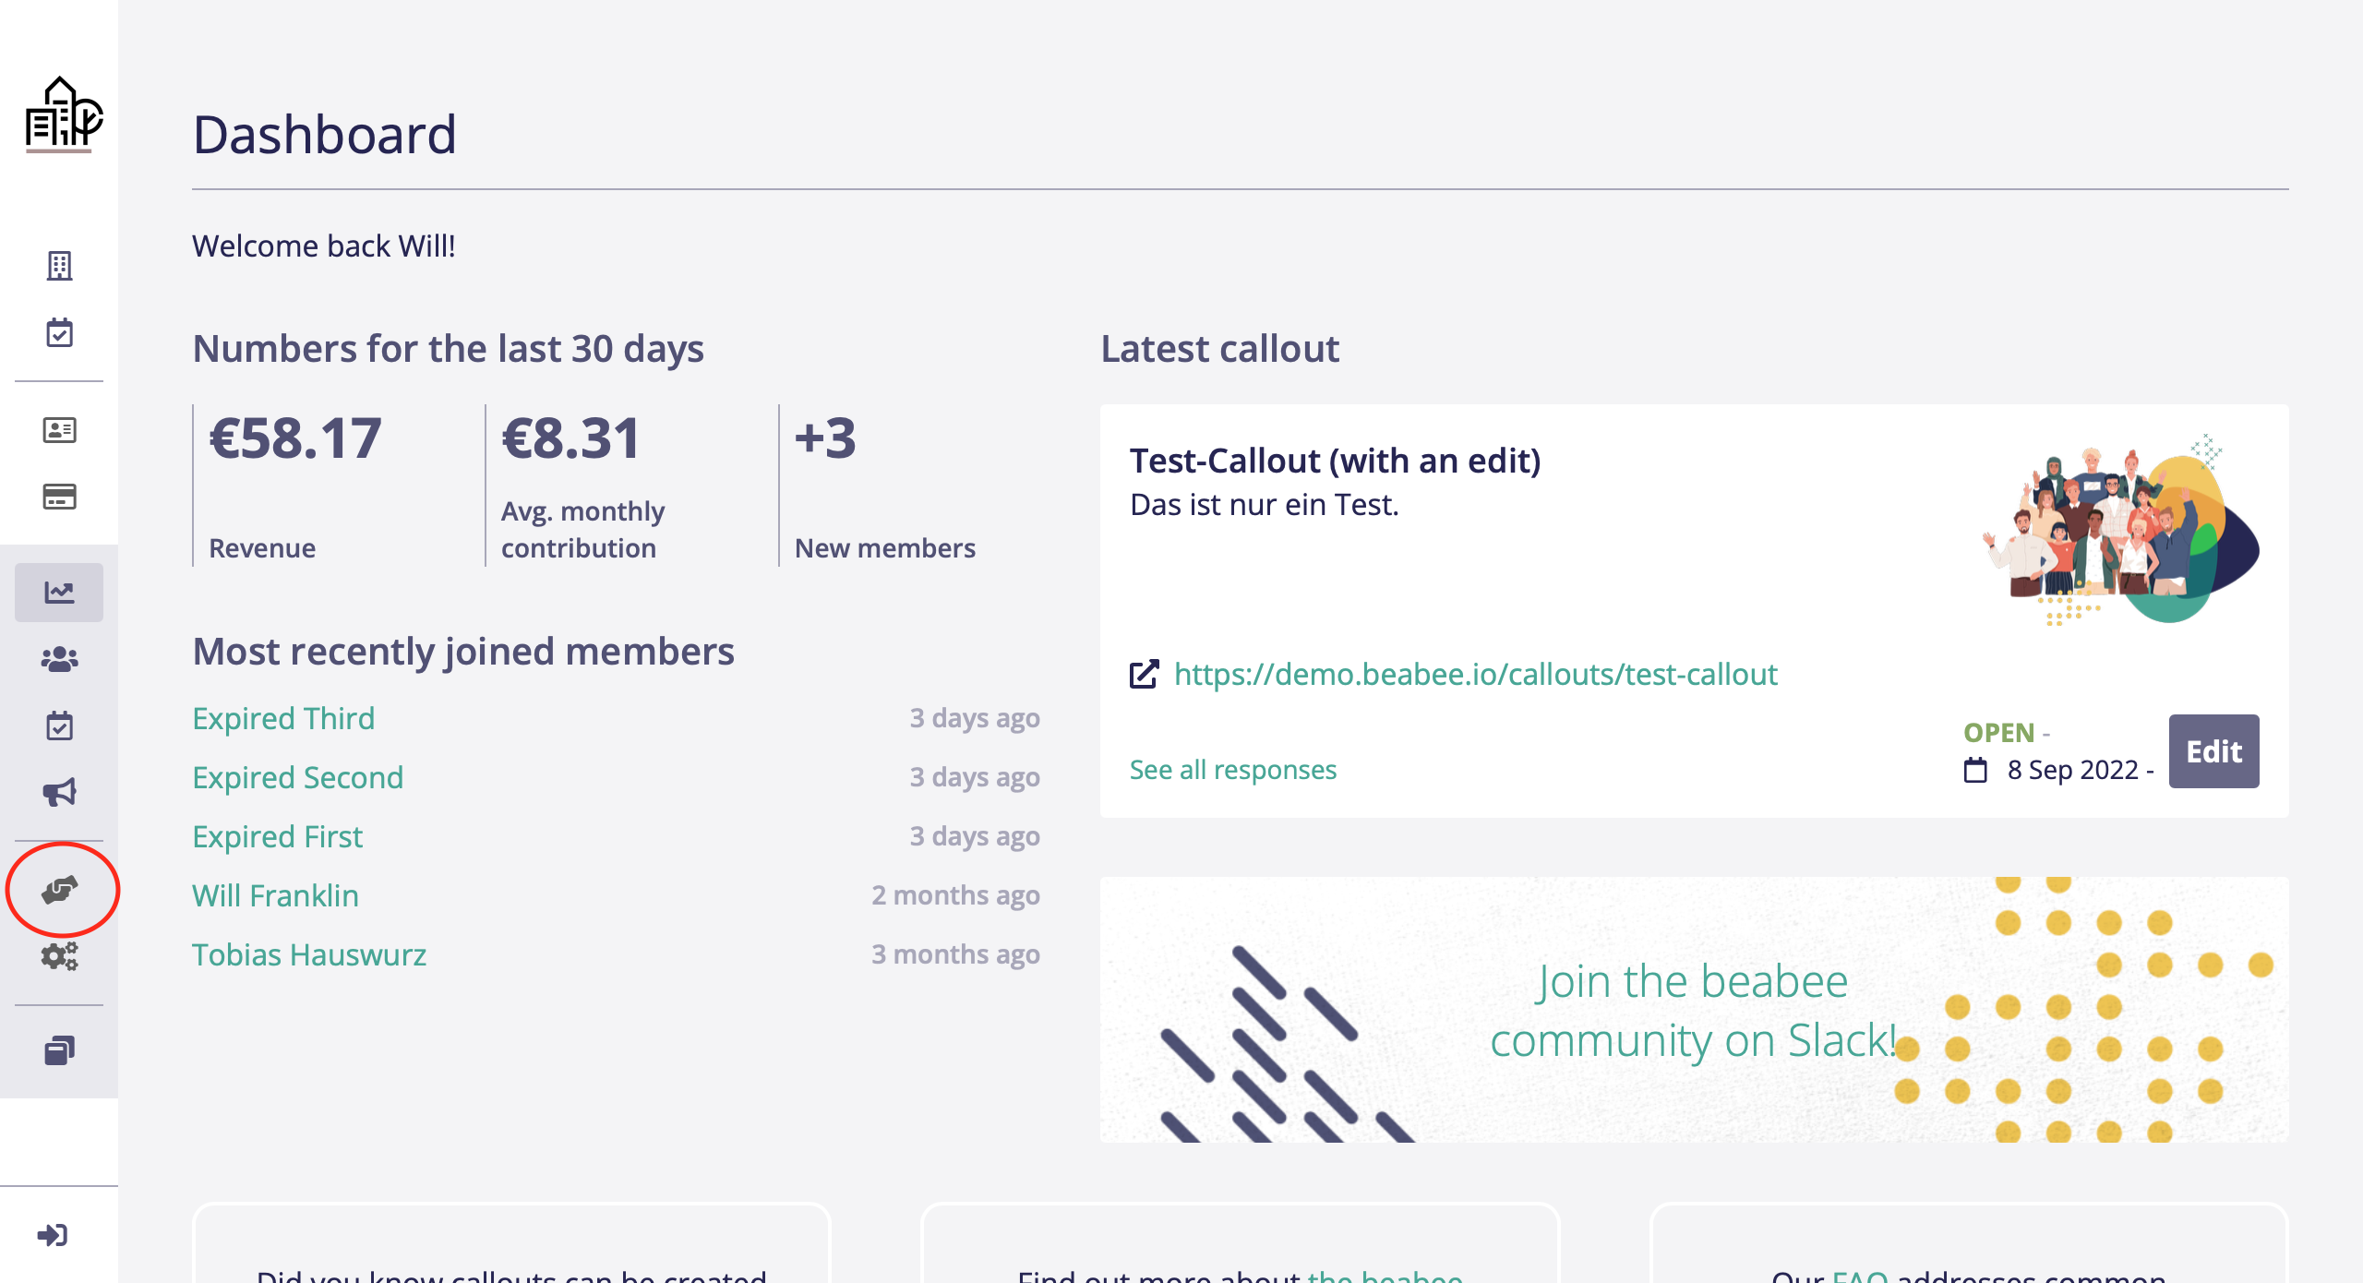This screenshot has height=1283, width=2363.
Task: Open the megaphone callouts icon
Action: (x=59, y=792)
